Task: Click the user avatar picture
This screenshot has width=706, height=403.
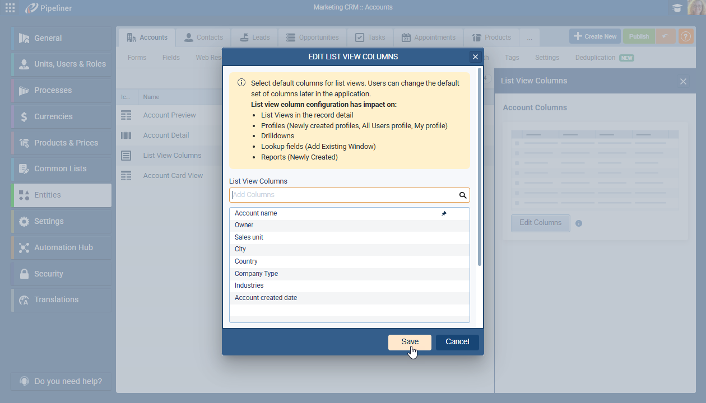Action: point(696,8)
